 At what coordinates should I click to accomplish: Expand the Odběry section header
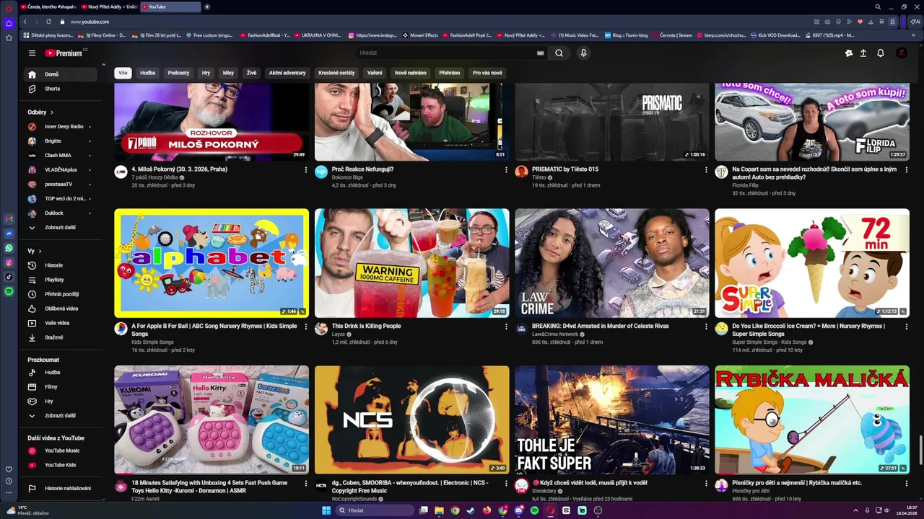pos(41,112)
